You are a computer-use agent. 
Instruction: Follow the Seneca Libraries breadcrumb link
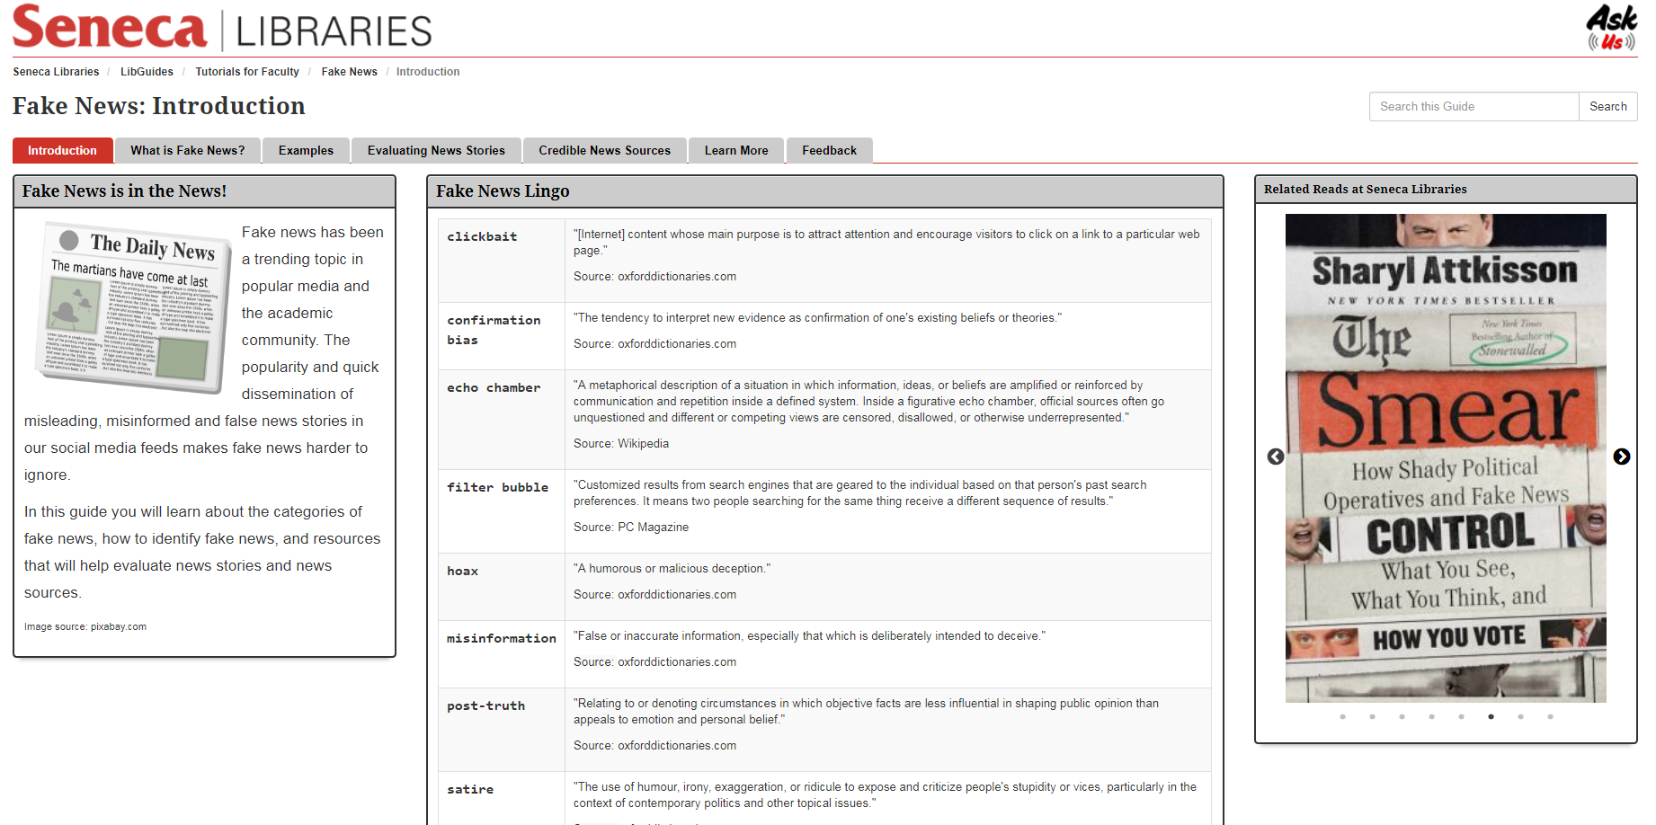pyautogui.click(x=56, y=72)
